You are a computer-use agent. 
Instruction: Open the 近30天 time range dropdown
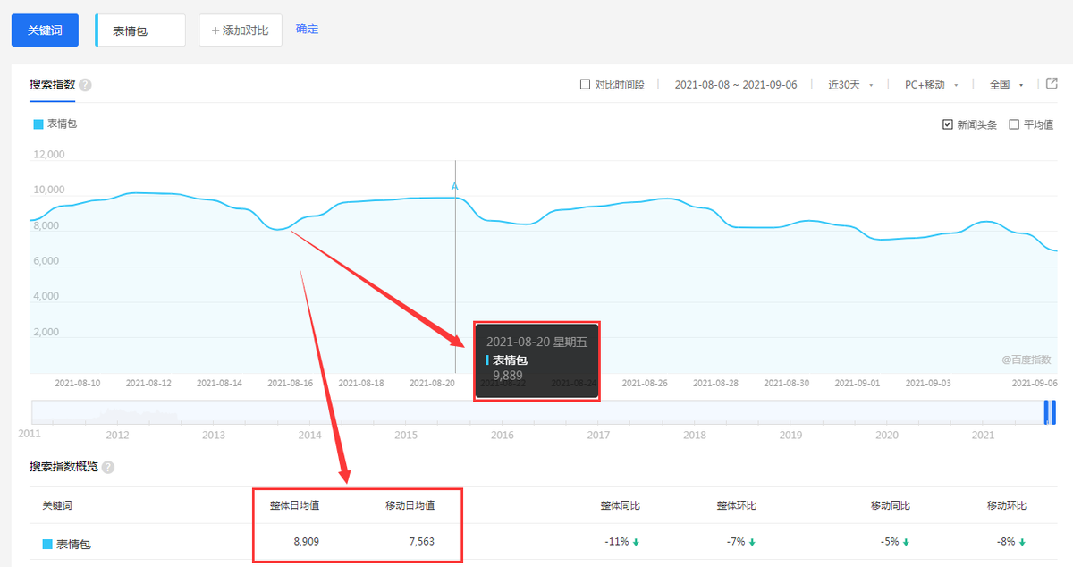pyautogui.click(x=845, y=83)
